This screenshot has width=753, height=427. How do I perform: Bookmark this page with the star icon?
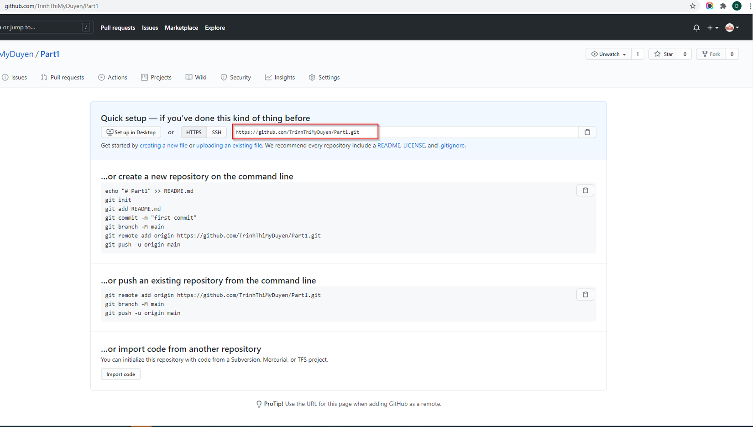(692, 6)
